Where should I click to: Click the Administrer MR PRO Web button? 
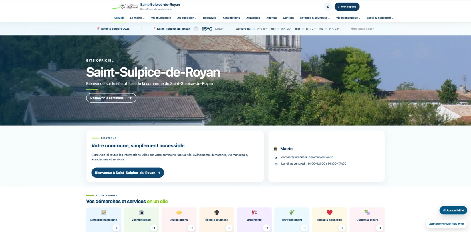(x=446, y=224)
